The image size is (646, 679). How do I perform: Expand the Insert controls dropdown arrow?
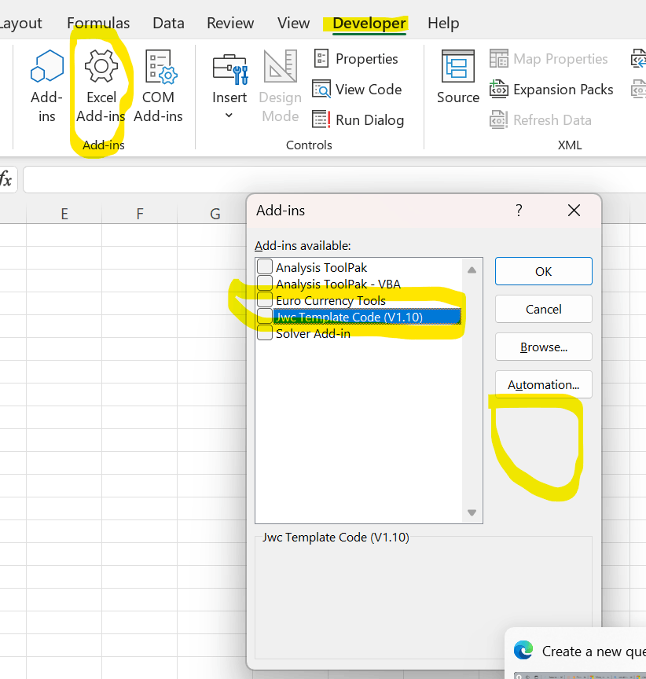click(229, 116)
